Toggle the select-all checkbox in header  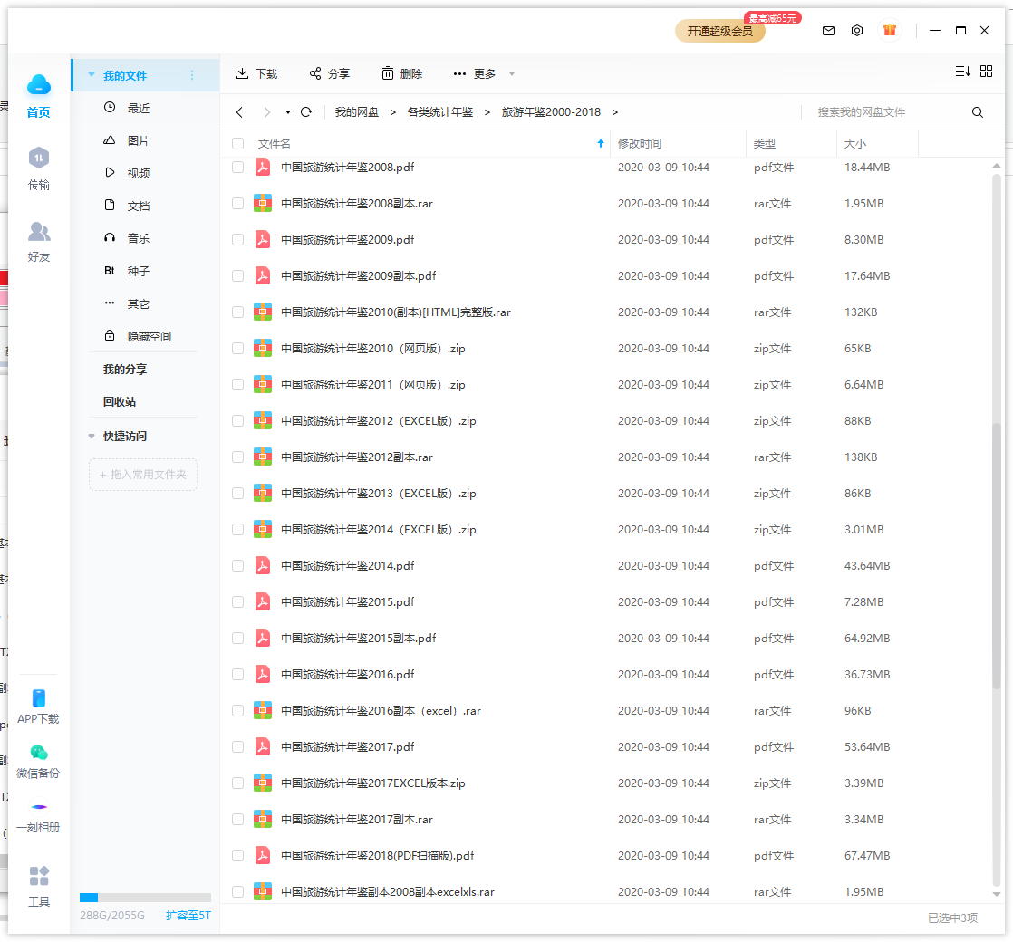pyautogui.click(x=237, y=143)
